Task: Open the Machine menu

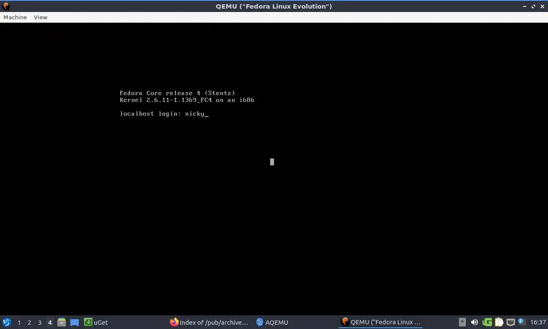Action: click(15, 17)
